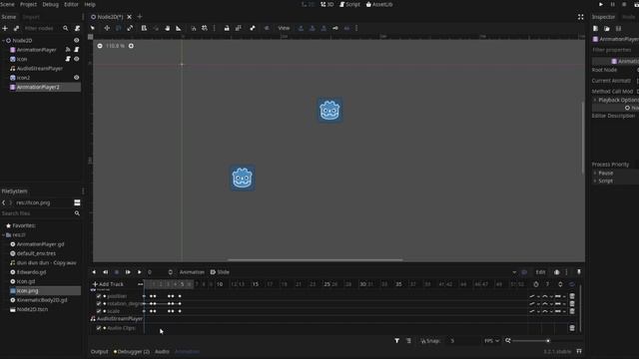This screenshot has width=639, height=359.
Task: Click the filter tracks funnel icon
Action: click(396, 341)
